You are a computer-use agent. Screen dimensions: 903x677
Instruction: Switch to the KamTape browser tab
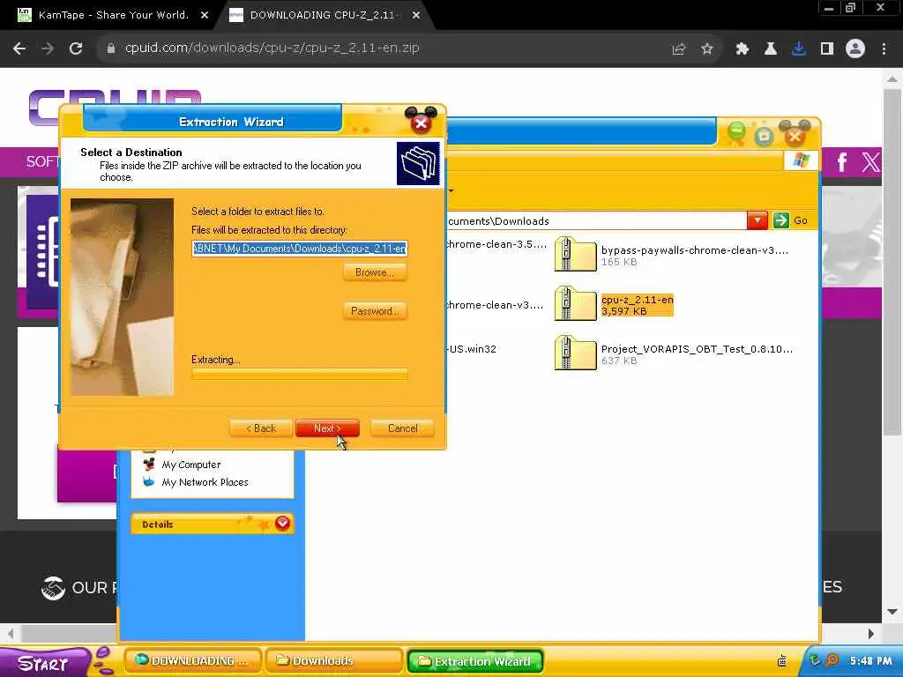pos(113,15)
